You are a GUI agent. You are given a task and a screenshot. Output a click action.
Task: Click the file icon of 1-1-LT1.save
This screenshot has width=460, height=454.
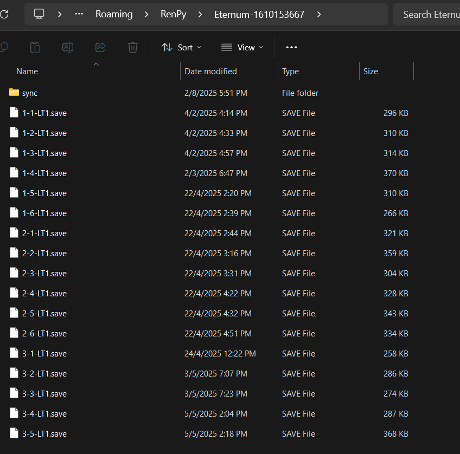pos(14,113)
